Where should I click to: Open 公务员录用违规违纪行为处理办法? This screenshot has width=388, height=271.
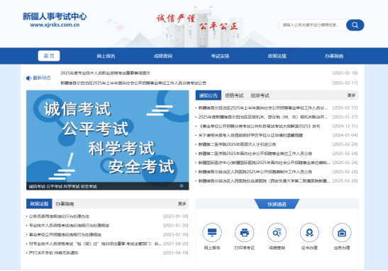click(59, 217)
